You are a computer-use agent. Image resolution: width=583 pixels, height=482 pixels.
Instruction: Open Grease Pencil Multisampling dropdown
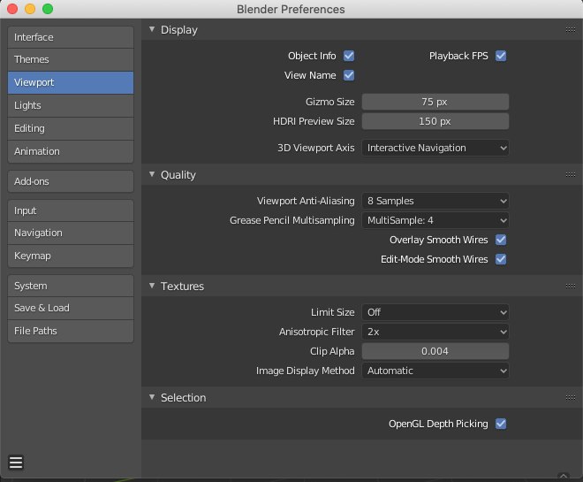[435, 220]
